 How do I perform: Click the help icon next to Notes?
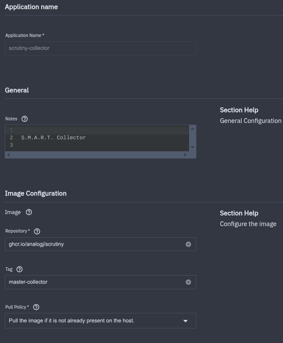tap(24, 119)
